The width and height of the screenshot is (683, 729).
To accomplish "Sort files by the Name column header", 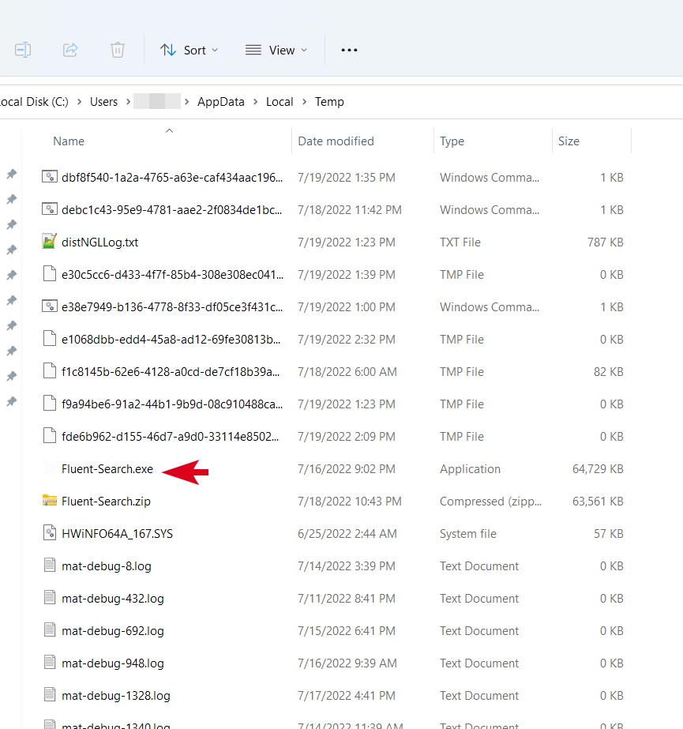I will (x=69, y=141).
